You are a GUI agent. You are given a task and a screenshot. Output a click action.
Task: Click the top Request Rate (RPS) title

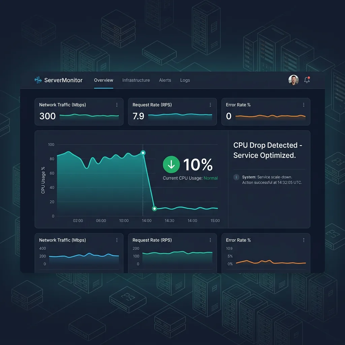pyautogui.click(x=152, y=105)
